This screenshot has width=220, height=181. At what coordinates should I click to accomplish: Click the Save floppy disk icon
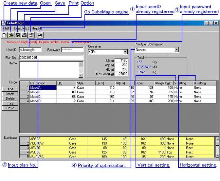click(18, 35)
